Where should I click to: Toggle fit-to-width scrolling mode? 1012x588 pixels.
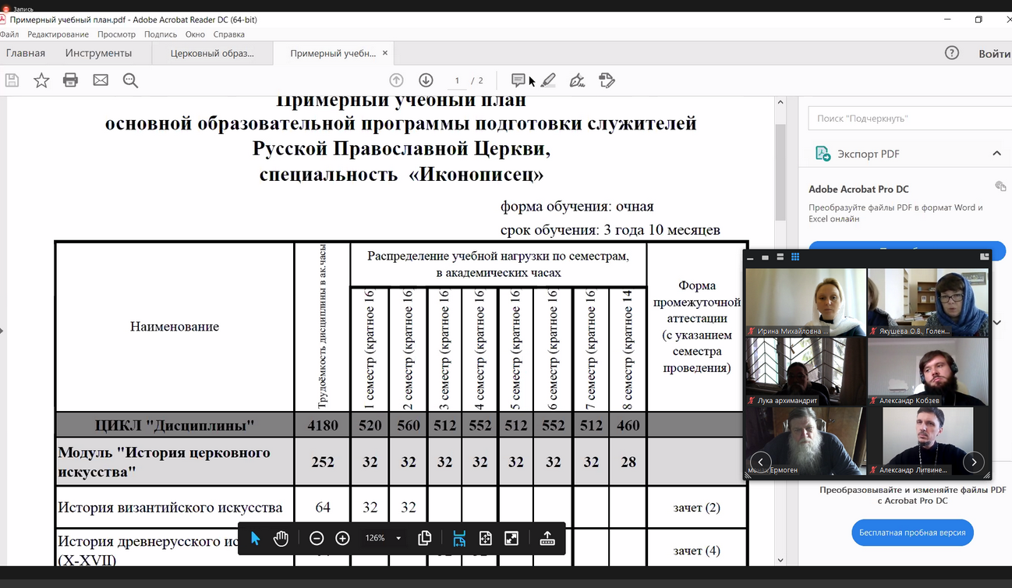[x=459, y=538]
